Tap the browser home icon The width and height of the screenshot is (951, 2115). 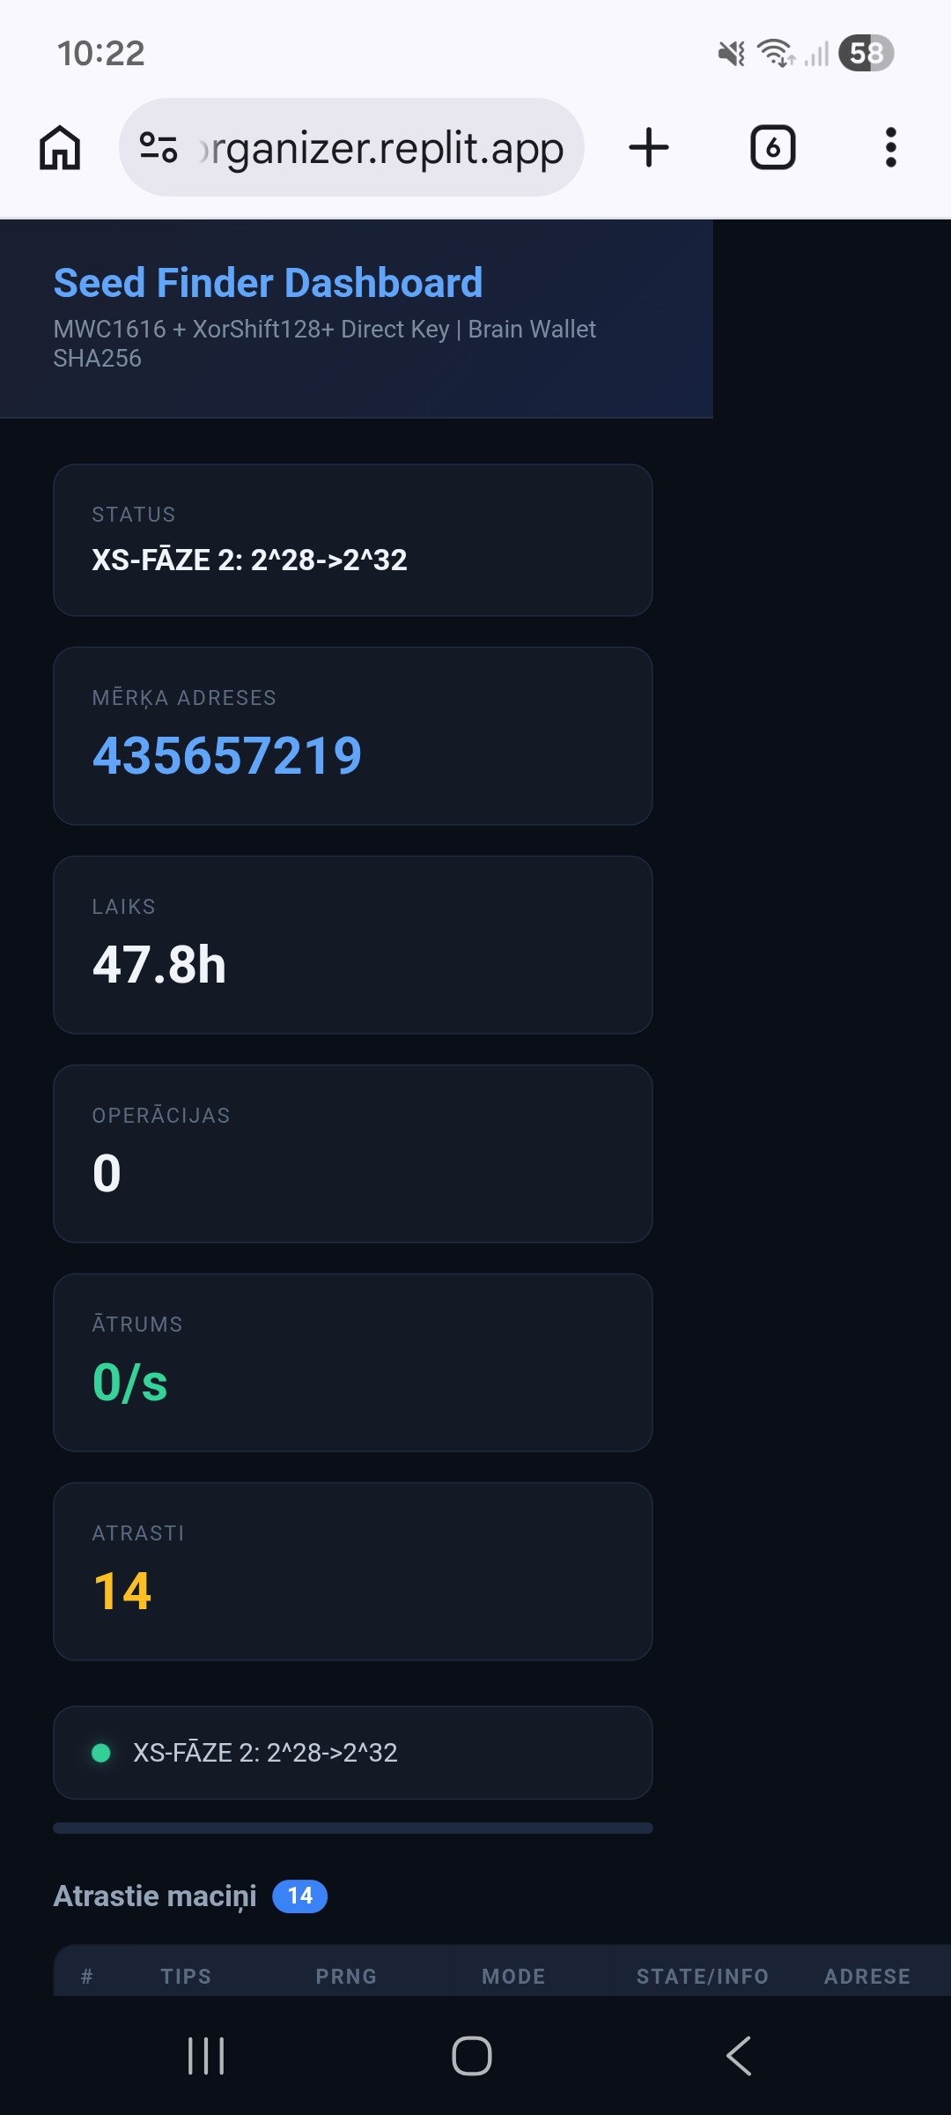pyautogui.click(x=60, y=147)
